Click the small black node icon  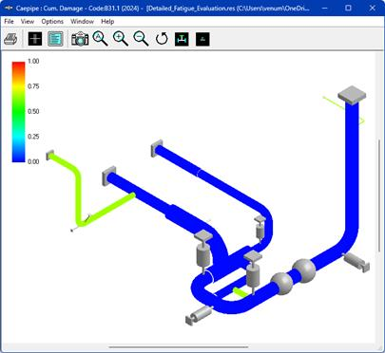coord(202,39)
